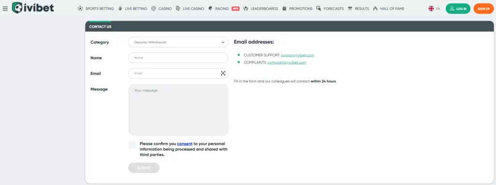The width and height of the screenshot is (496, 185).
Task: View the Results page
Action: pos(362,9)
